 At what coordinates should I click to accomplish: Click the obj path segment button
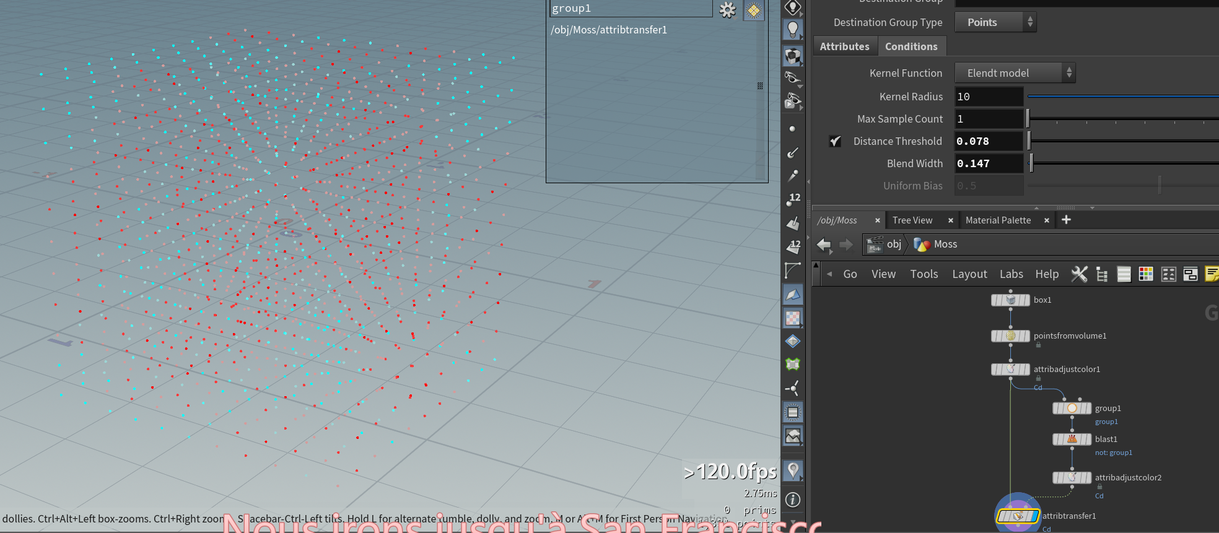[886, 245]
